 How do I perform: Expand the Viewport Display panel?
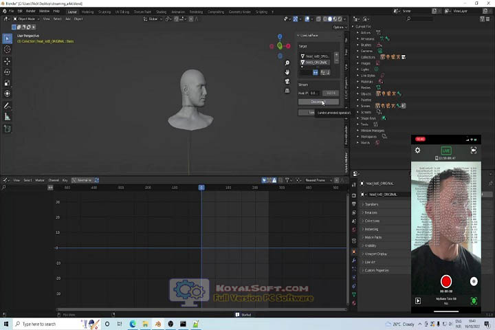(375, 254)
